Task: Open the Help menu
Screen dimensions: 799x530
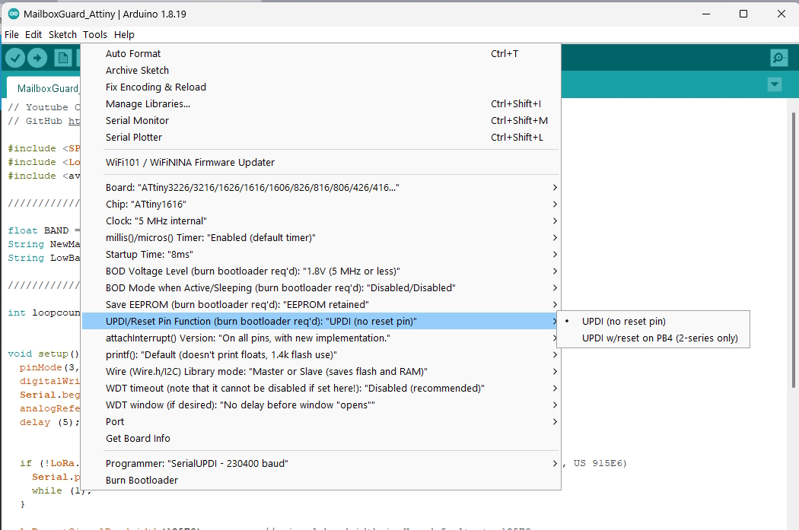Action: [124, 34]
